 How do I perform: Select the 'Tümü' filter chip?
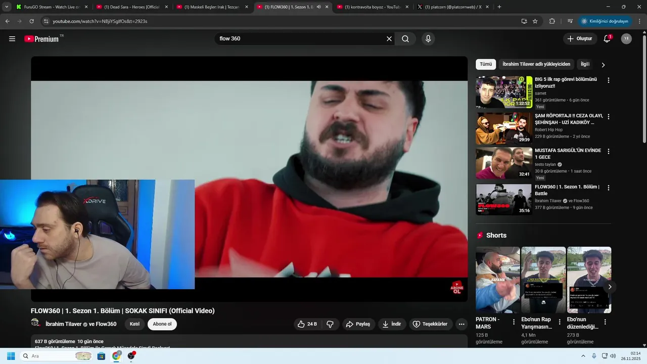point(486,64)
